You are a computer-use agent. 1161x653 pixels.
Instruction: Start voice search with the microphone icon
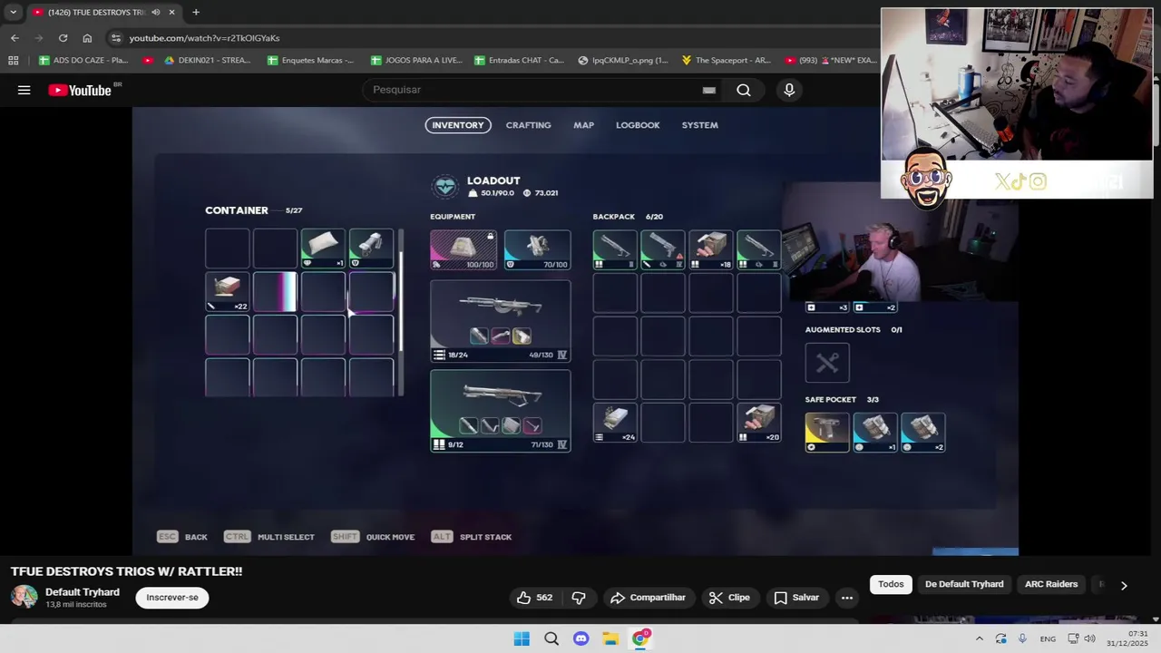pos(789,90)
